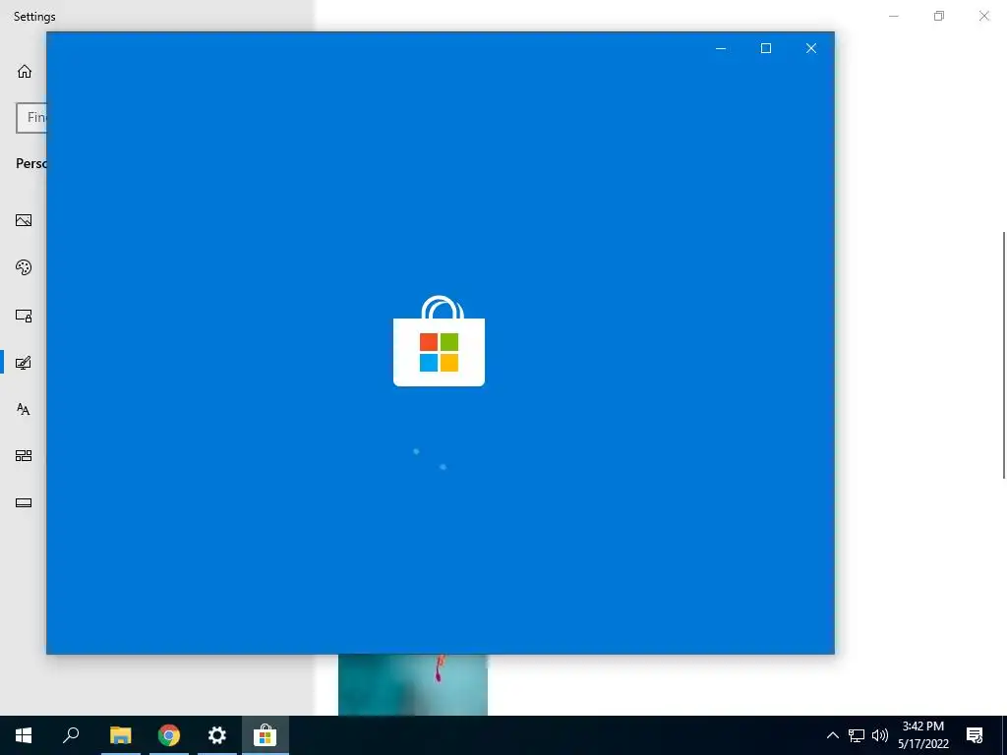Minimize the Microsoft Store window

[x=721, y=48]
